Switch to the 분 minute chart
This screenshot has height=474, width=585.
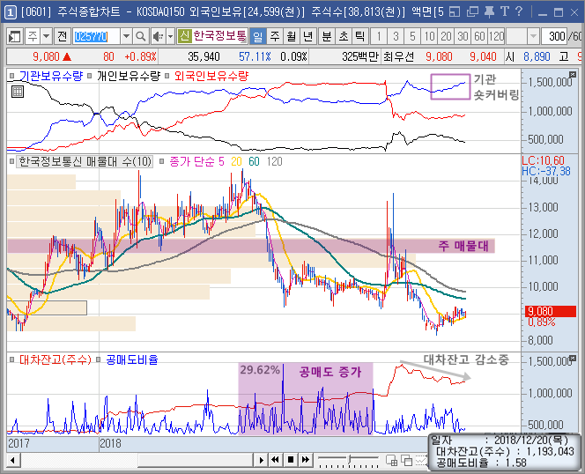pyautogui.click(x=327, y=37)
